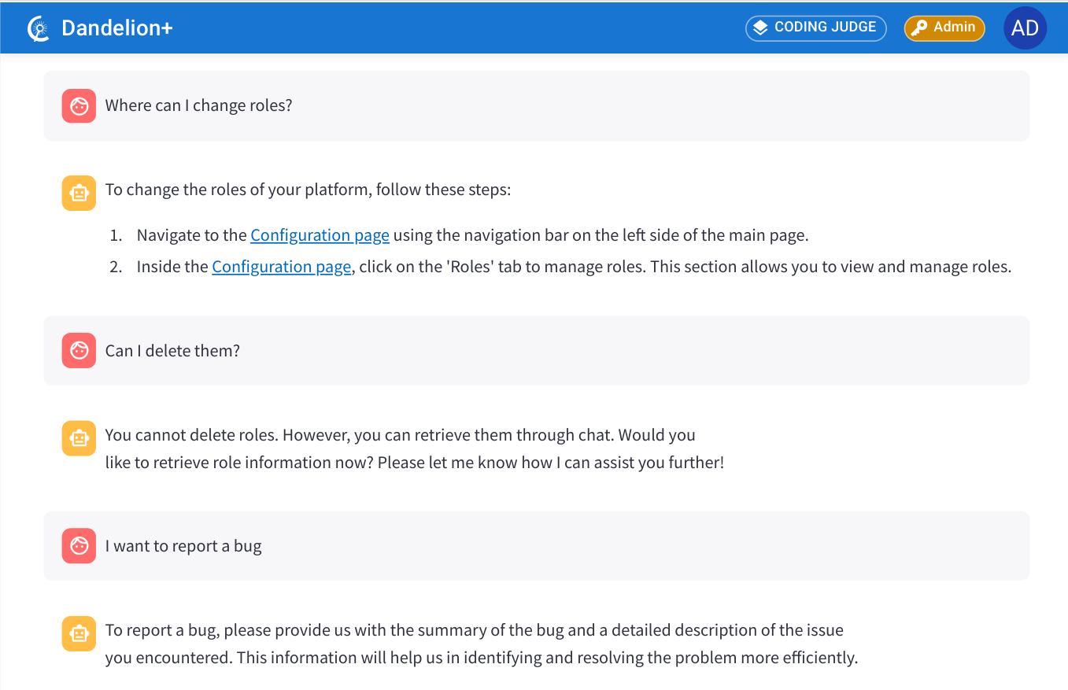Click bot avatar beside 'To change the roles' reply
Image resolution: width=1068 pixels, height=690 pixels.
[79, 193]
